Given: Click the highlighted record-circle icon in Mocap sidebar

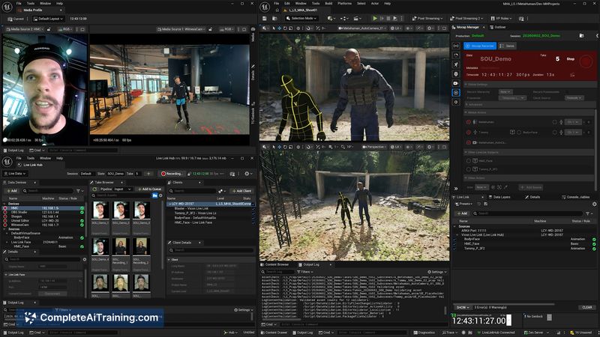Looking at the screenshot, I should tap(456, 92).
